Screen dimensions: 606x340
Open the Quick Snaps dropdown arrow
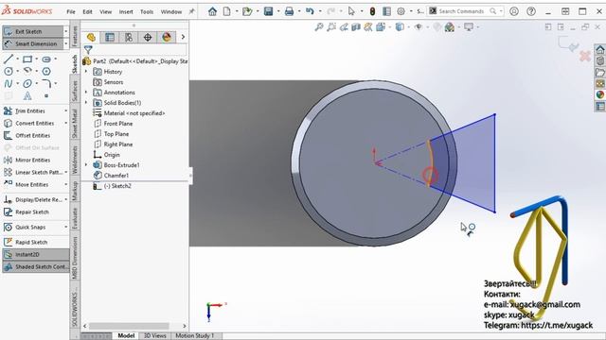[x=66, y=228]
